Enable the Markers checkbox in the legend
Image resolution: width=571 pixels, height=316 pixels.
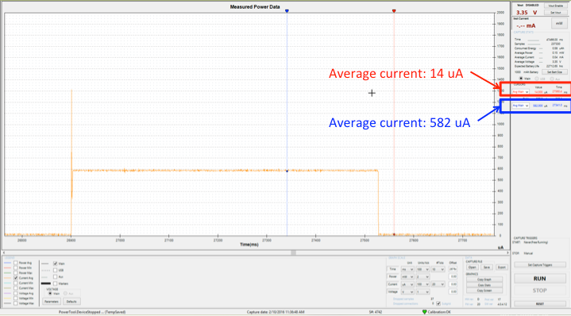(x=56, y=283)
